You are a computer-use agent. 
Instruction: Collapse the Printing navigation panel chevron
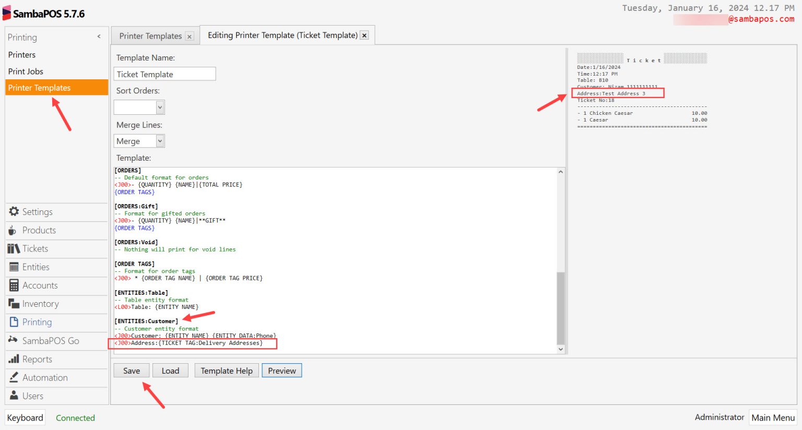[x=98, y=37]
